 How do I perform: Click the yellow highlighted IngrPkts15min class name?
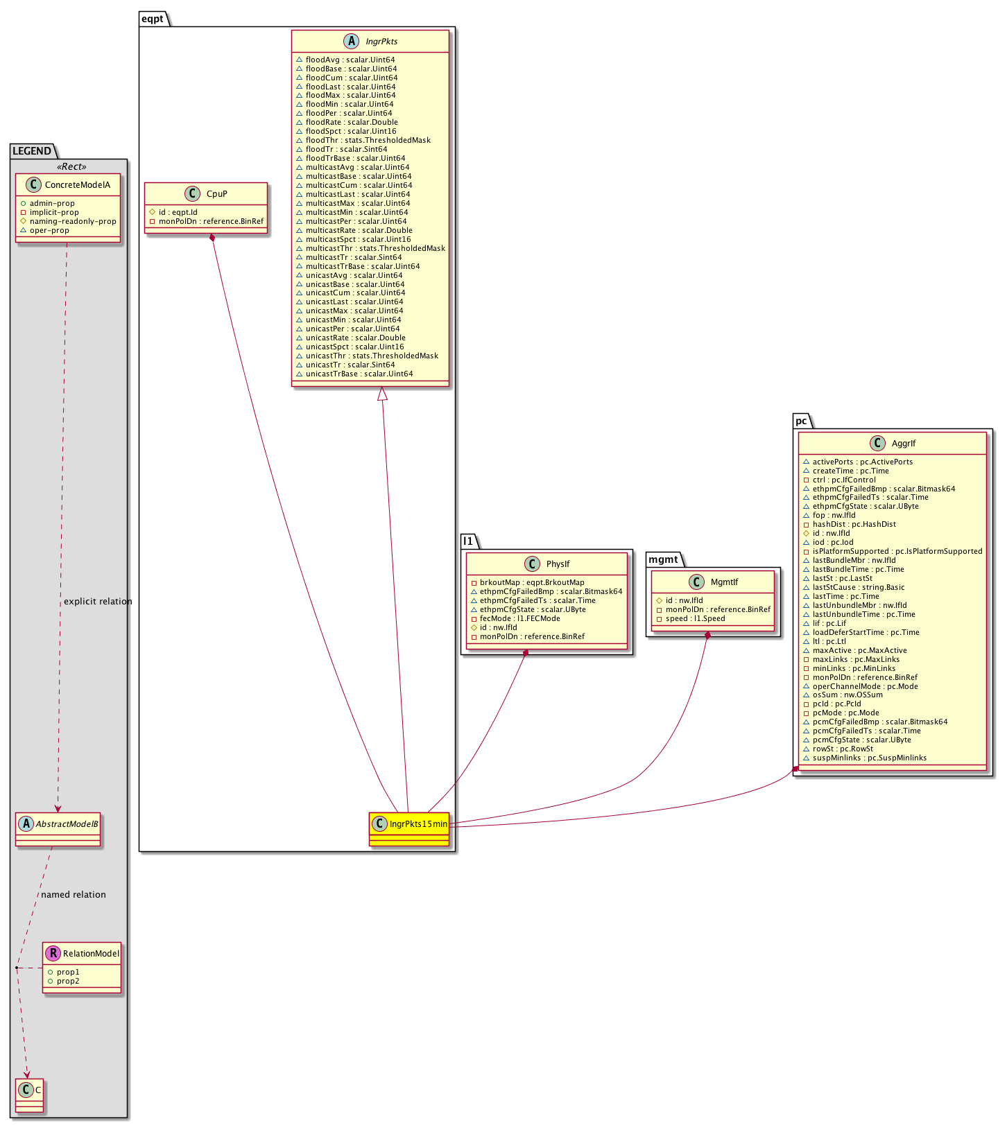coord(418,824)
